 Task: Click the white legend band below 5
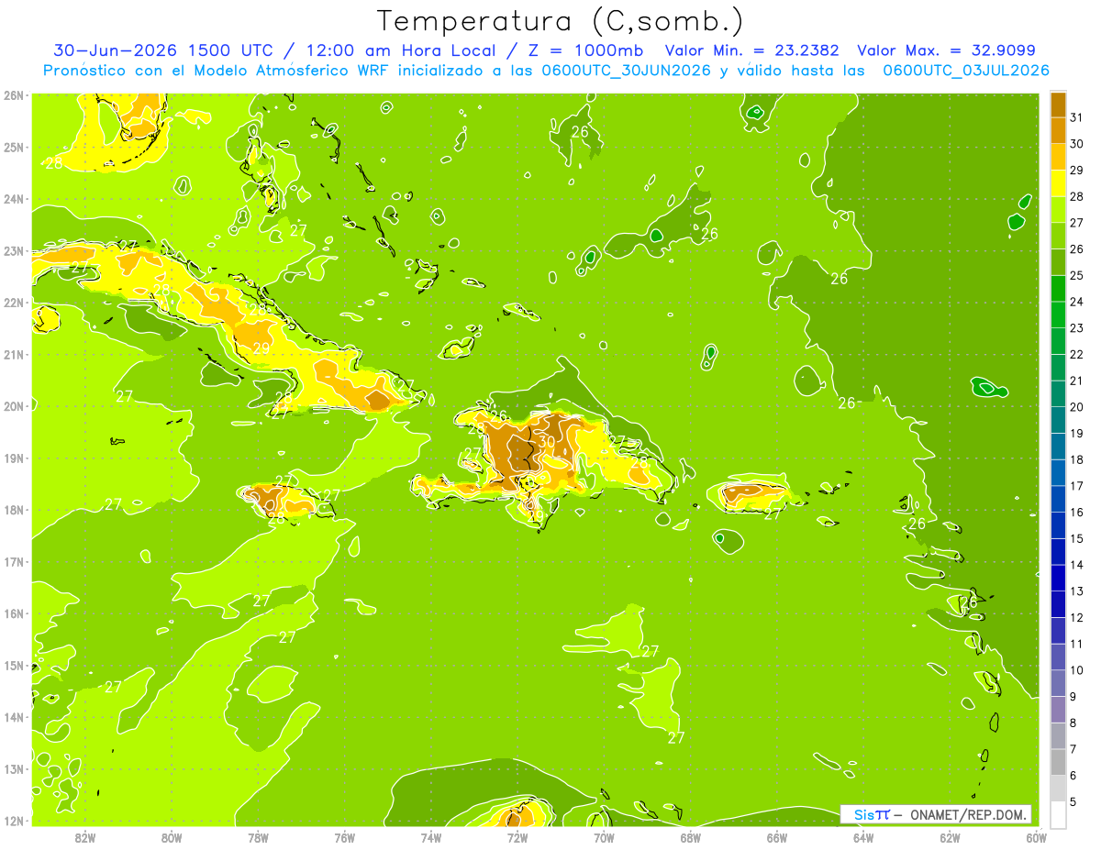pyautogui.click(x=1058, y=814)
